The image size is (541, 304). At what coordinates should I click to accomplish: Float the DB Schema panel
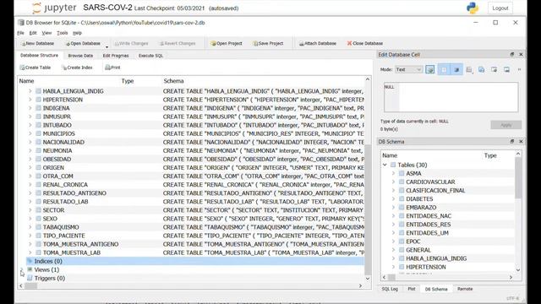point(512,142)
